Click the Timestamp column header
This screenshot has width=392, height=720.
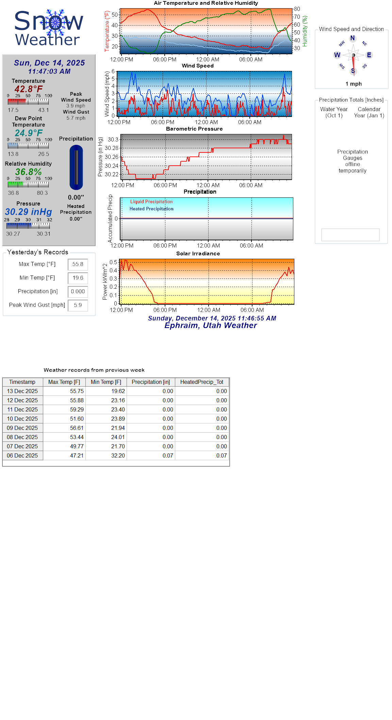(x=22, y=382)
